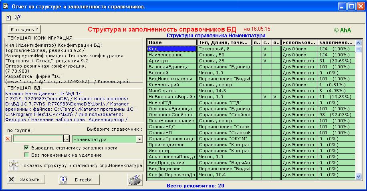The image size is (367, 191).
Task: Select the 'Импортер' field cell
Action: click(172, 151)
